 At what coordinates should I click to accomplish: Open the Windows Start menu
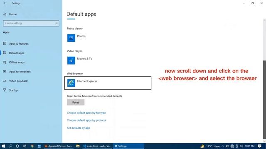pyautogui.click(x=3, y=146)
